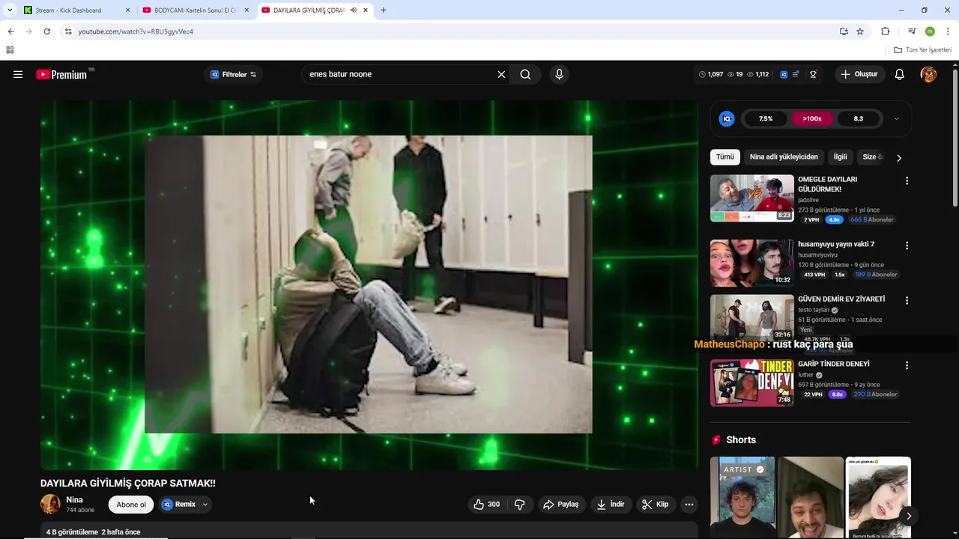This screenshot has width=959, height=539.
Task: Open GARİP TİNDER DENEYİ title link
Action: tap(833, 364)
